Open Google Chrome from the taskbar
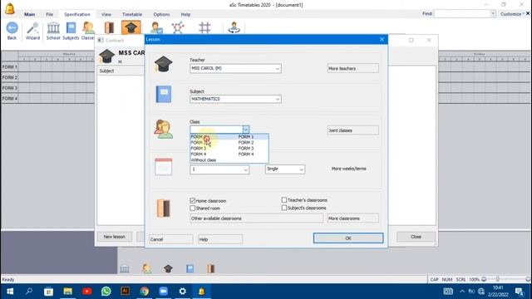This screenshot has width=532, height=299. click(144, 292)
